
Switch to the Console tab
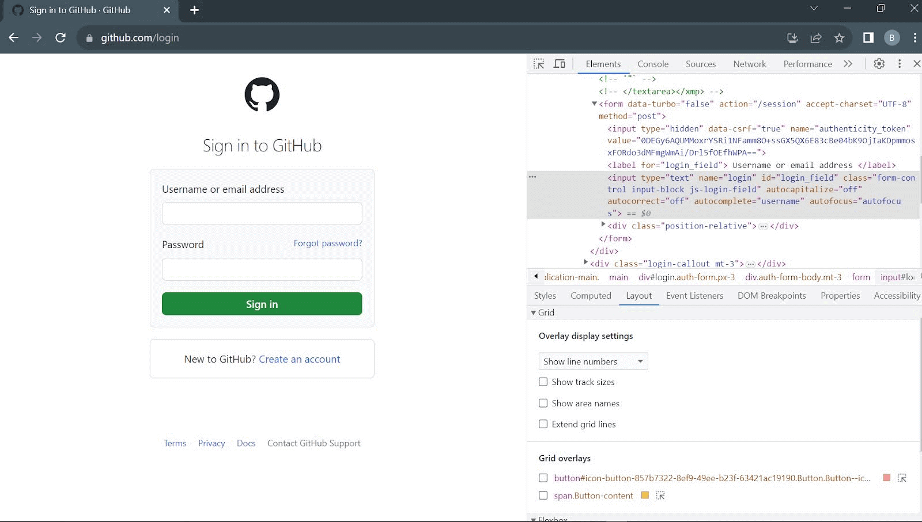tap(653, 64)
